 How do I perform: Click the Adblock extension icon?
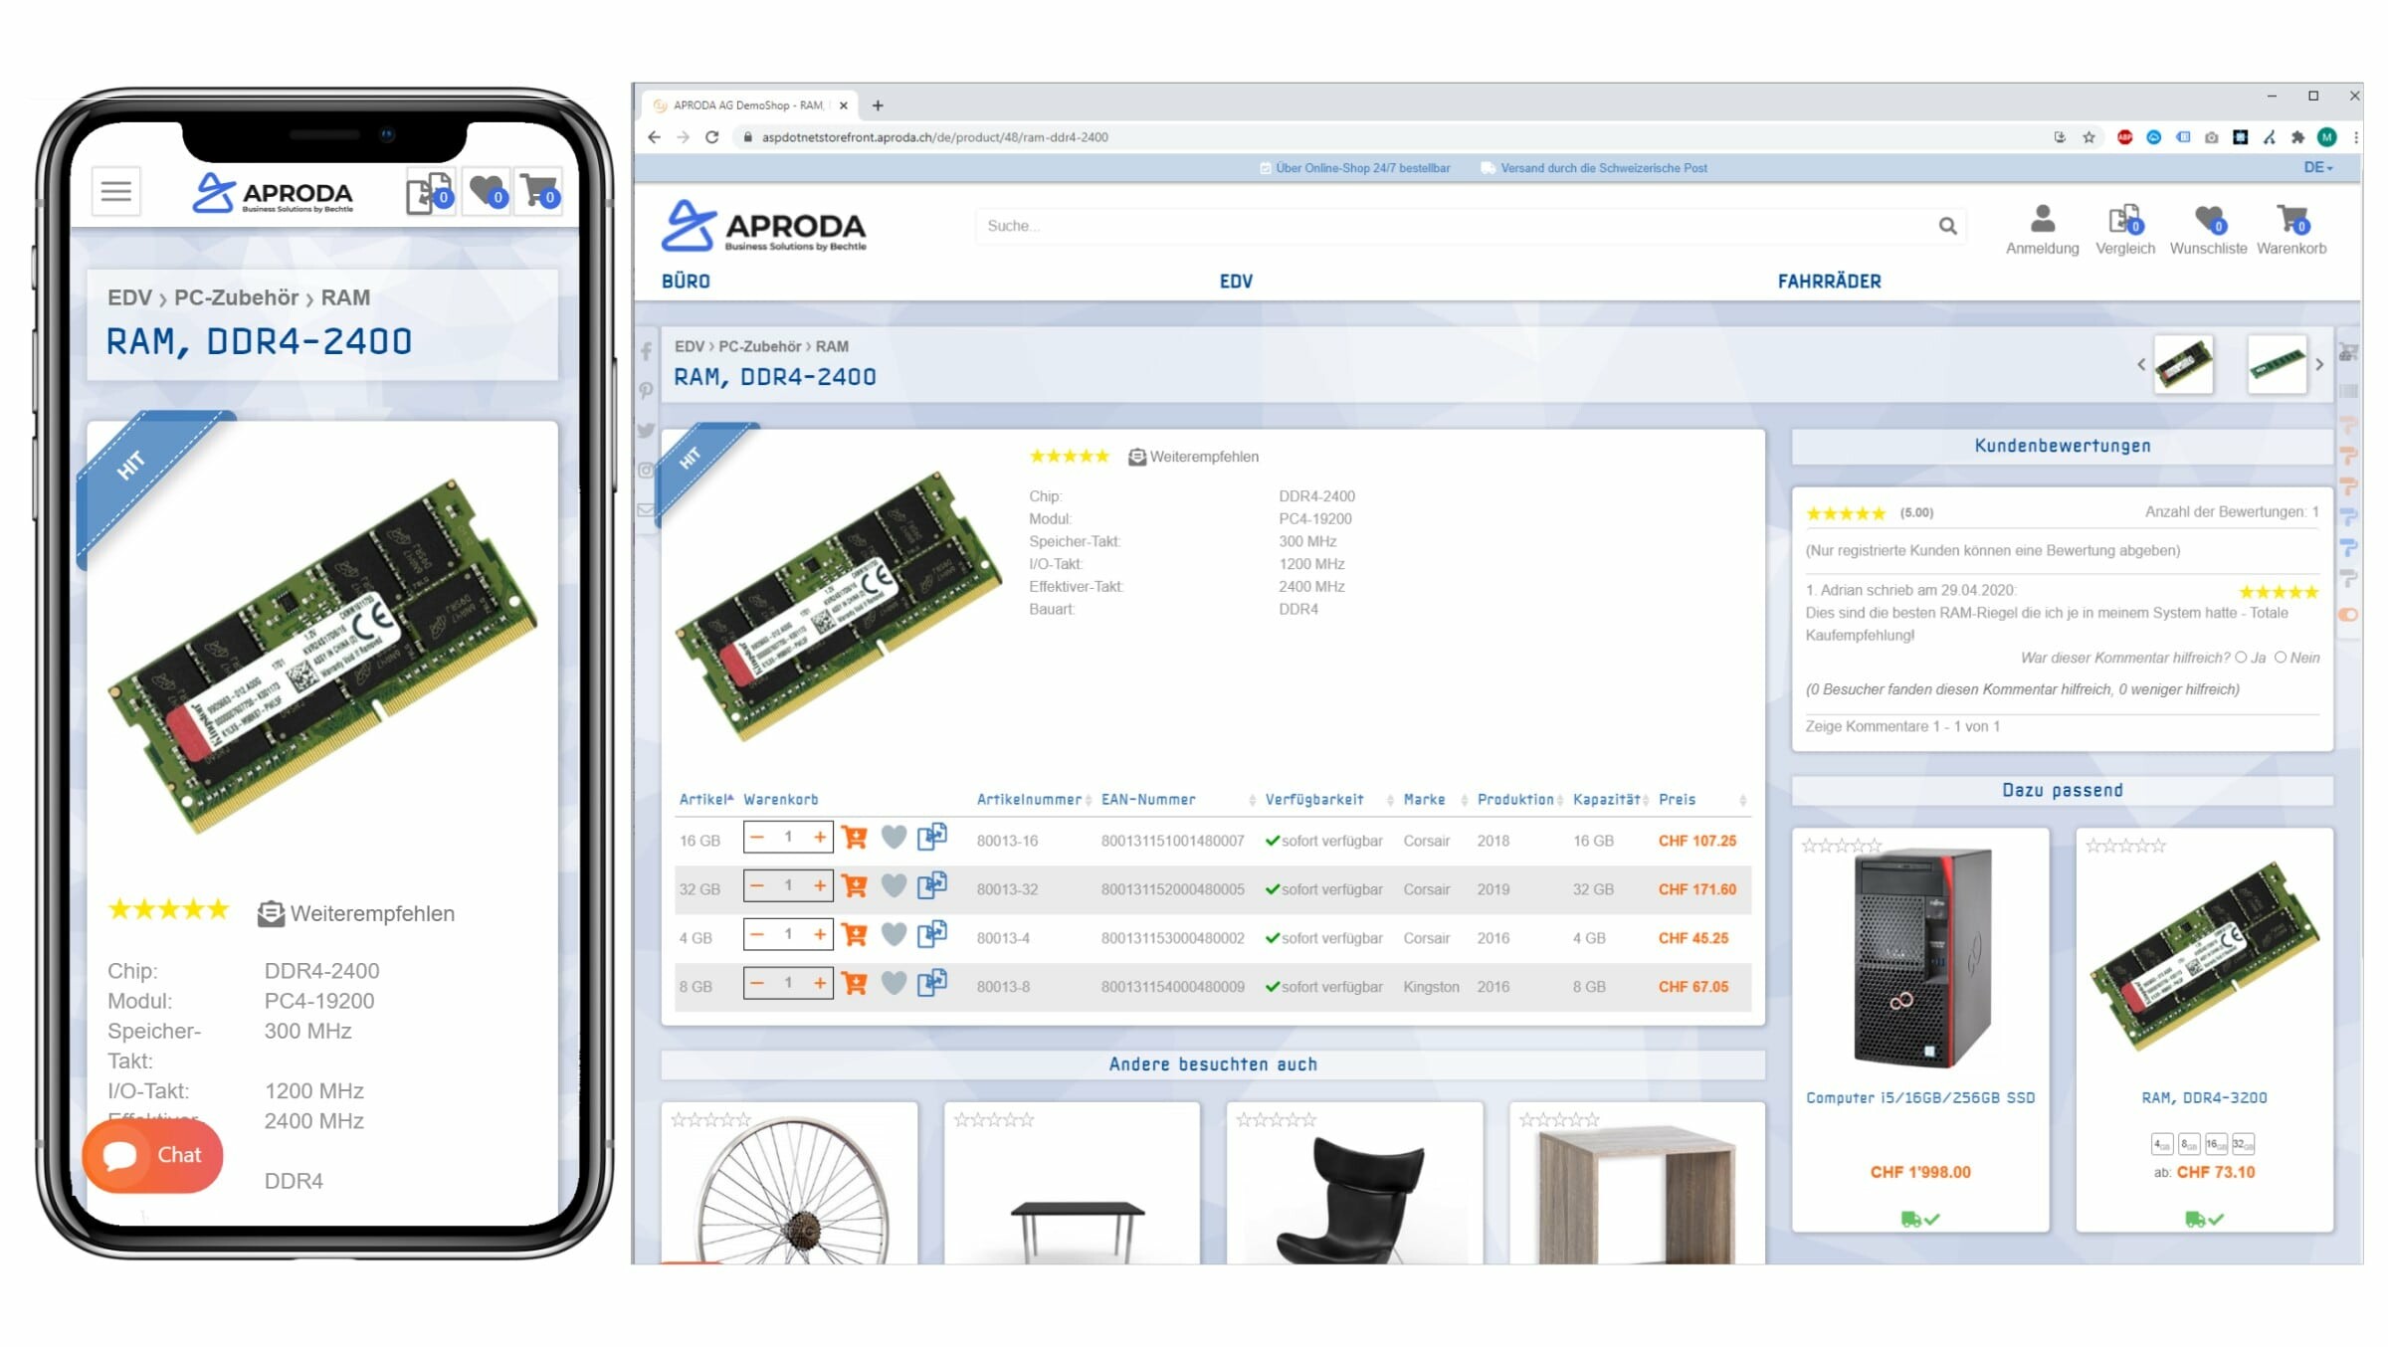point(2124,137)
